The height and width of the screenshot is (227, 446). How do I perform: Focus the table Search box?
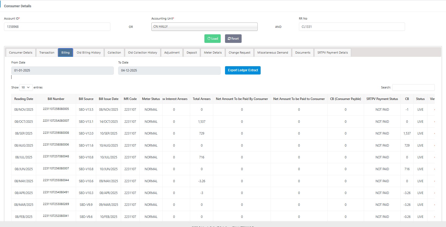pyautogui.click(x=413, y=87)
